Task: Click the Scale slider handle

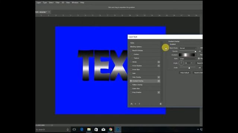Action: (189, 68)
